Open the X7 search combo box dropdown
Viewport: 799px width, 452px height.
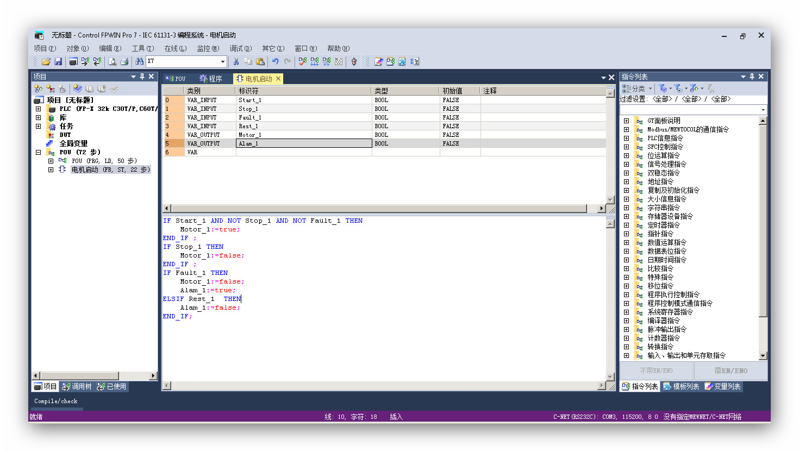(222, 62)
